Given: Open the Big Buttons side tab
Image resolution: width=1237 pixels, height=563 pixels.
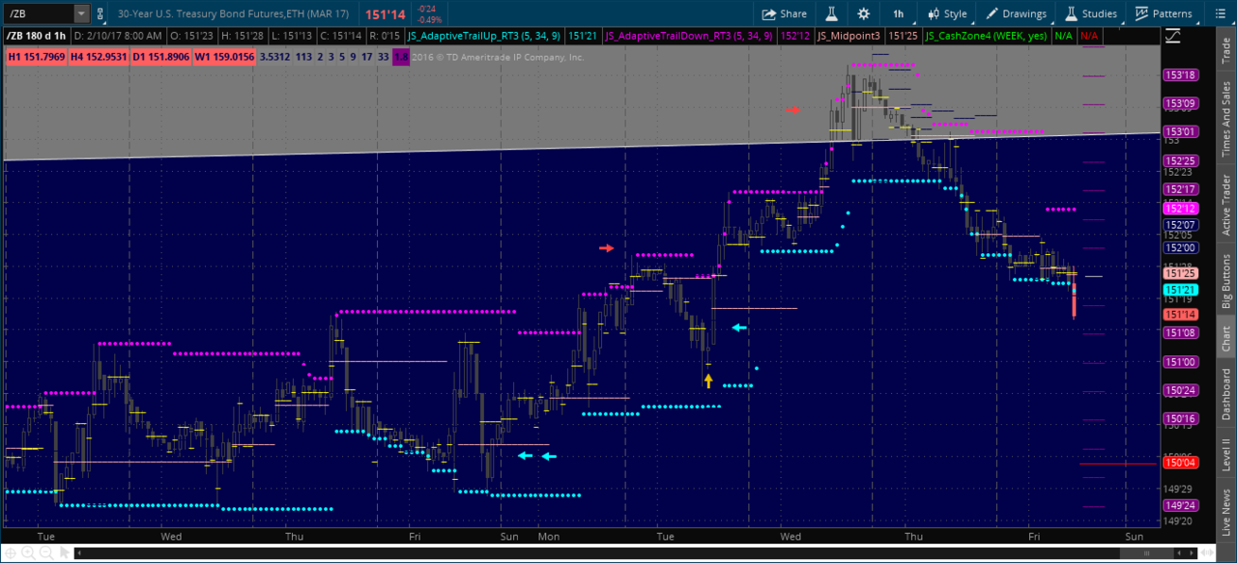Looking at the screenshot, I should (x=1226, y=281).
